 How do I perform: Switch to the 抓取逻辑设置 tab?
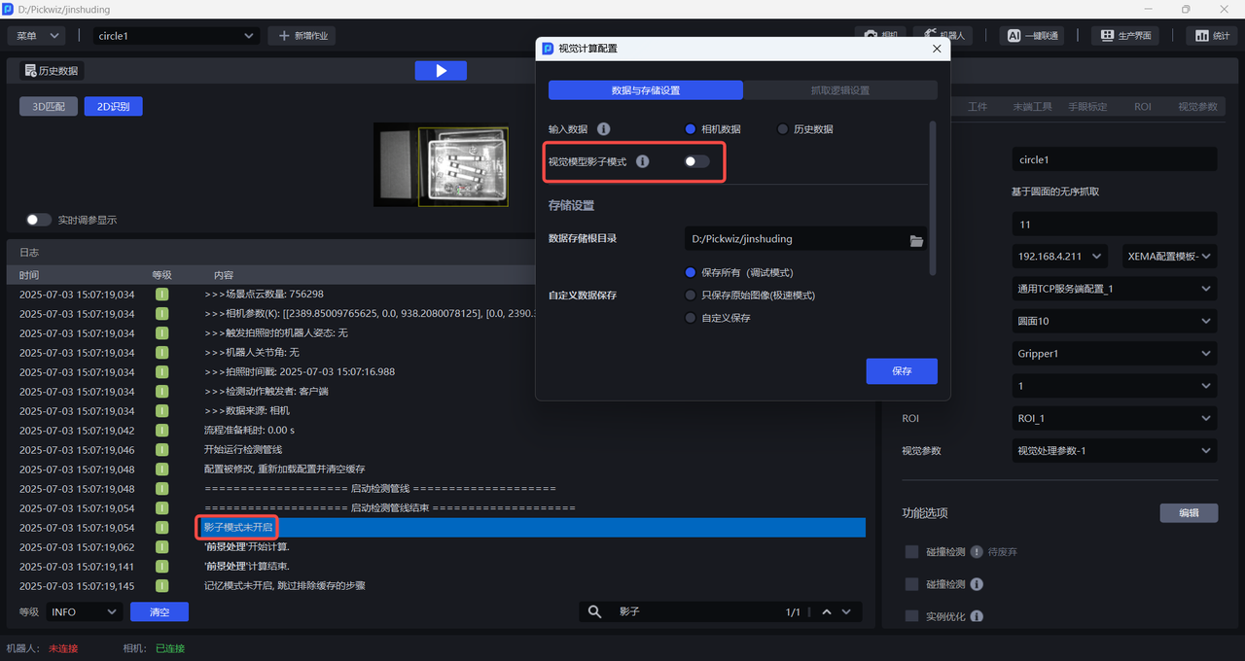[840, 90]
